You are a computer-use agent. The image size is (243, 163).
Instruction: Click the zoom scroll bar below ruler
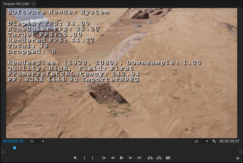point(121,152)
